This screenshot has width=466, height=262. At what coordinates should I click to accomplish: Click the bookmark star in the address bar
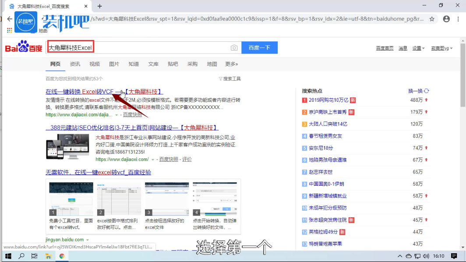click(x=432, y=19)
